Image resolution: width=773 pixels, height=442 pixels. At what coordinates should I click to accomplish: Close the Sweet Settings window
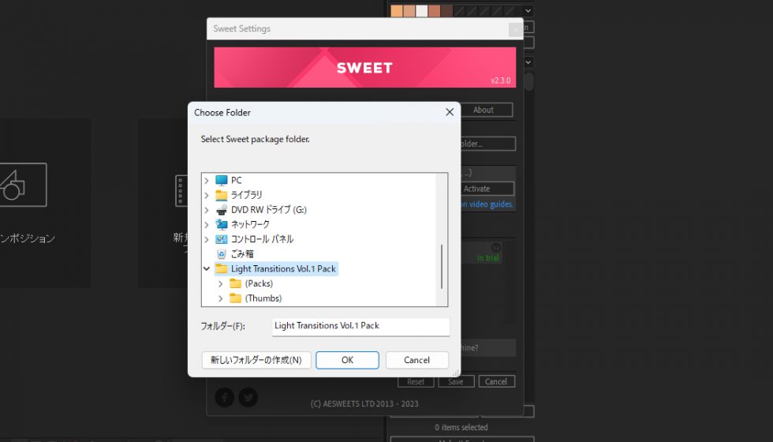point(515,29)
